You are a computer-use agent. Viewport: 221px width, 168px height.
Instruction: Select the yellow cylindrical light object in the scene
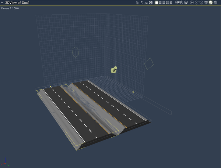click(x=114, y=70)
